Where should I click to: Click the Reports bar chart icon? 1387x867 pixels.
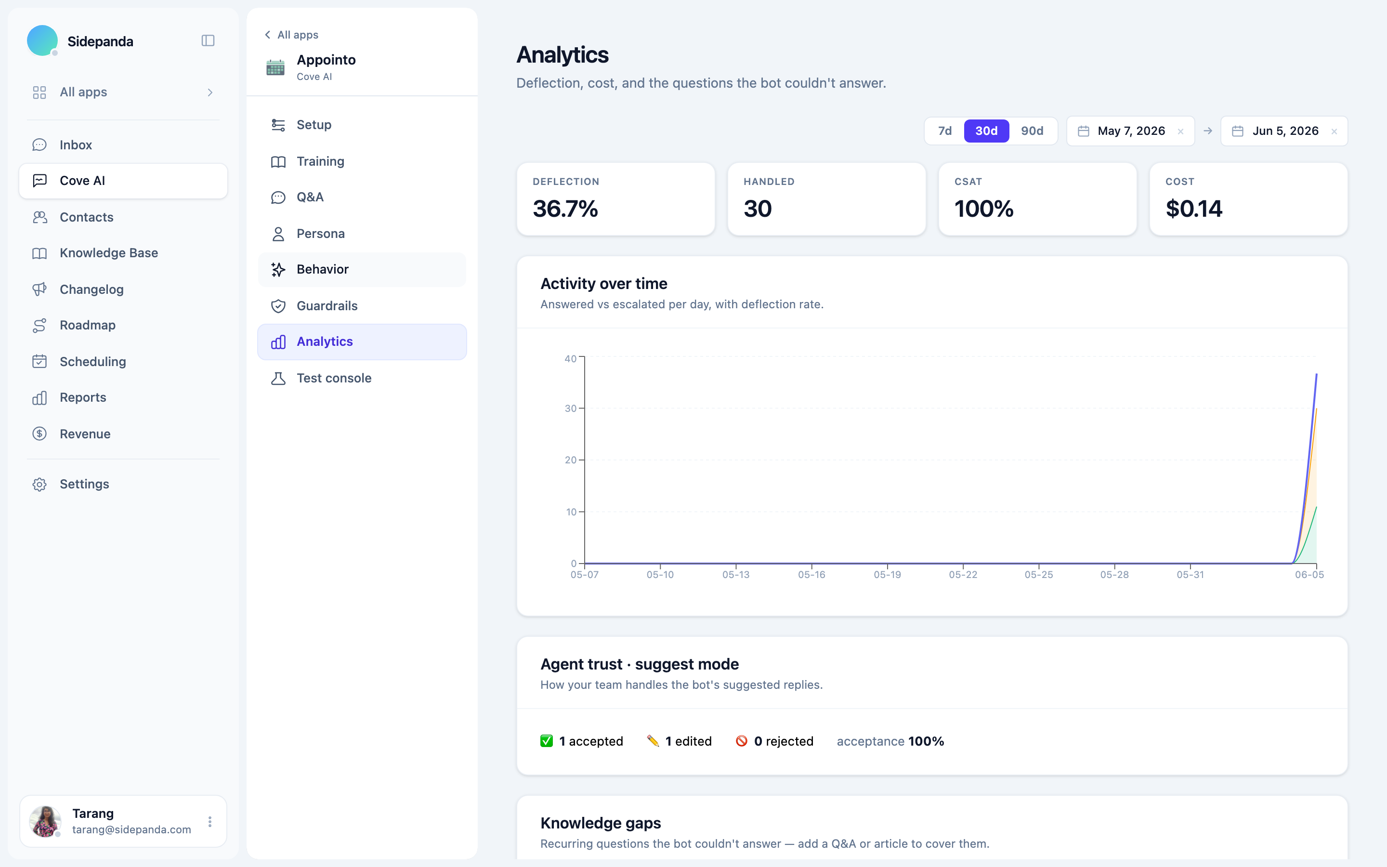[39, 397]
